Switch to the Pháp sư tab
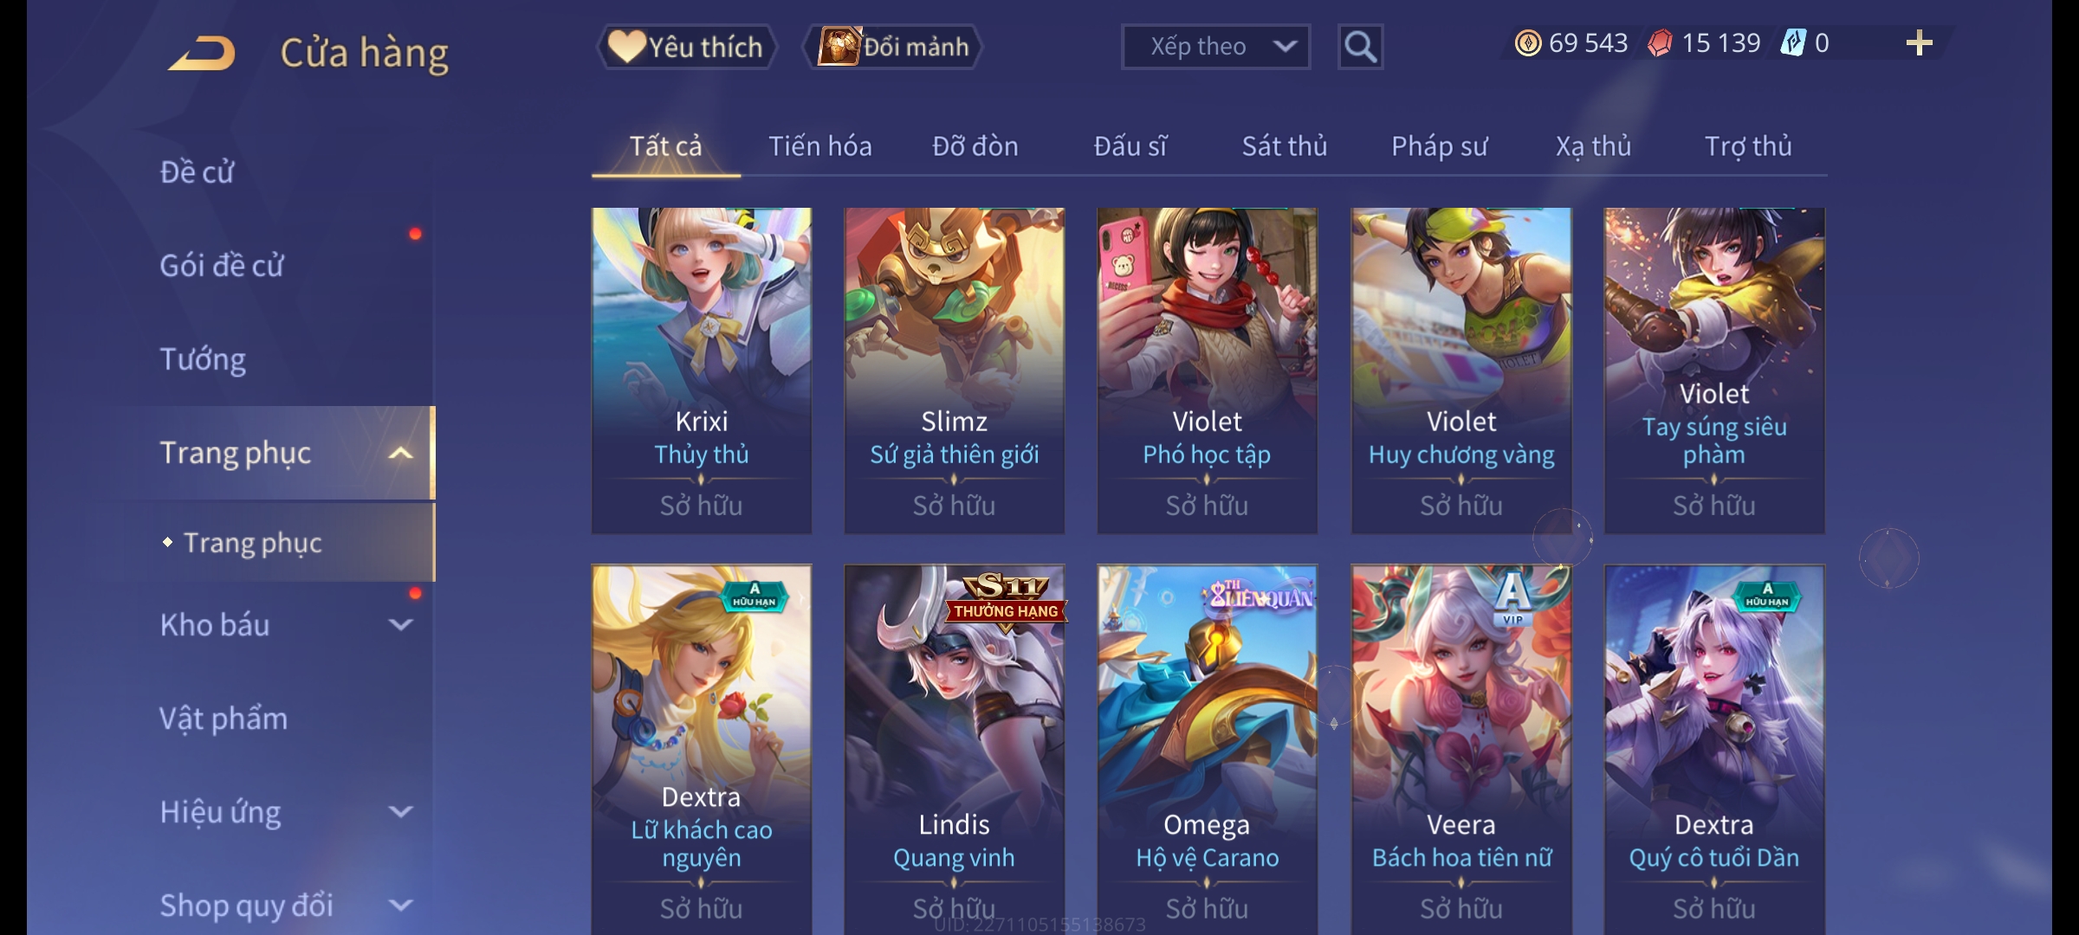 (x=1439, y=146)
